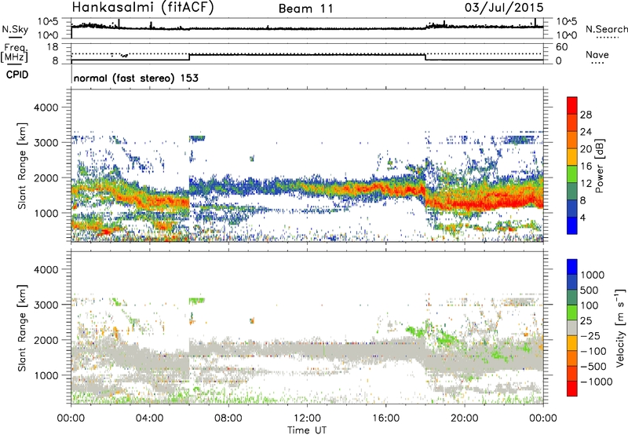Click the '100' velocity colorbar value

click(590, 305)
